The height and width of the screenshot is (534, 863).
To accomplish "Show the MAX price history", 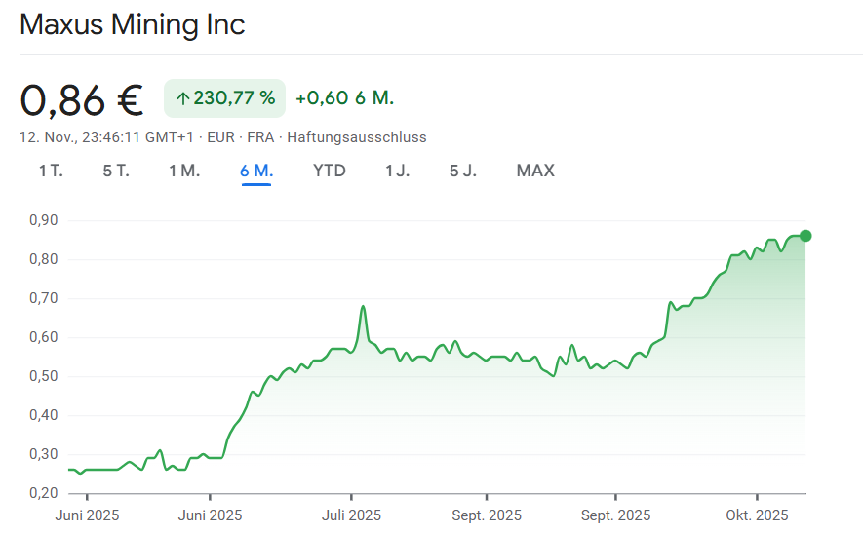I will coord(535,171).
